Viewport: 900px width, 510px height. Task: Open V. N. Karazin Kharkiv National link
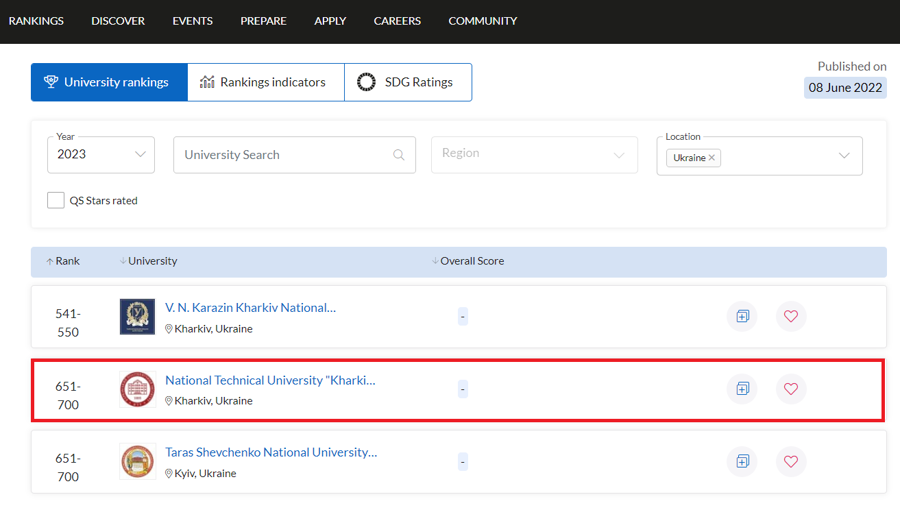tap(251, 308)
